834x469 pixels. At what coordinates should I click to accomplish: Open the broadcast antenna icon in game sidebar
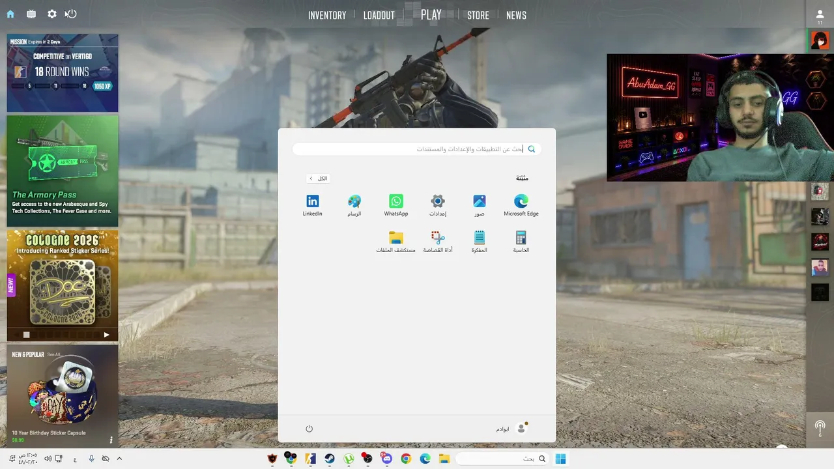click(820, 427)
